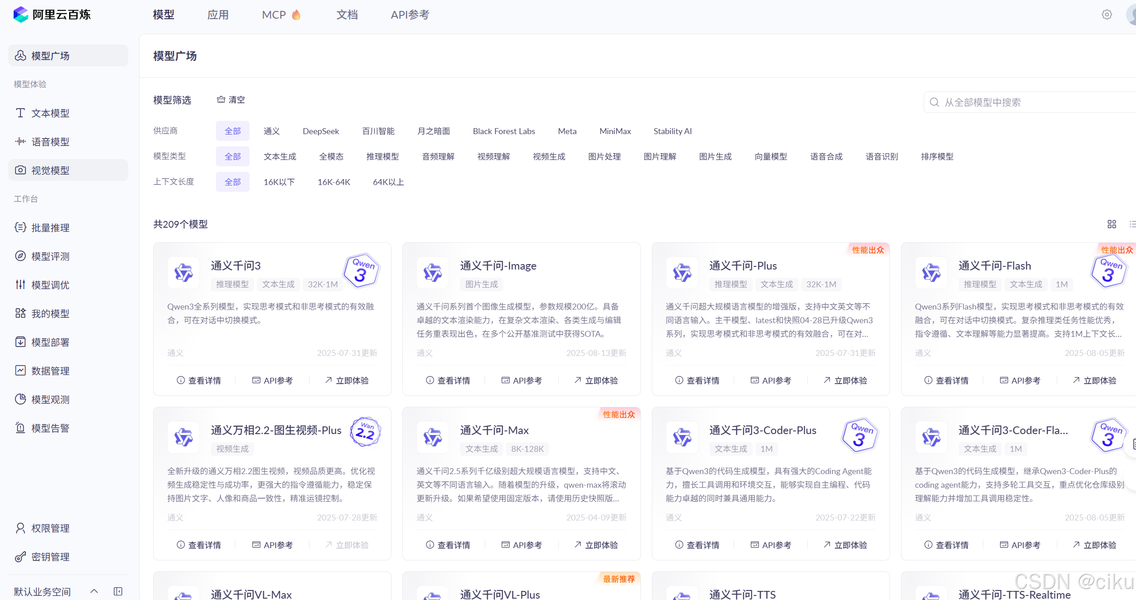Open the settings gear icon in header
This screenshot has width=1136, height=600.
(x=1106, y=15)
